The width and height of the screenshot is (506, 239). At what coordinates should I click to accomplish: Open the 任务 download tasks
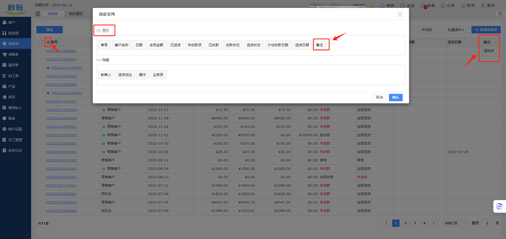click(x=448, y=6)
